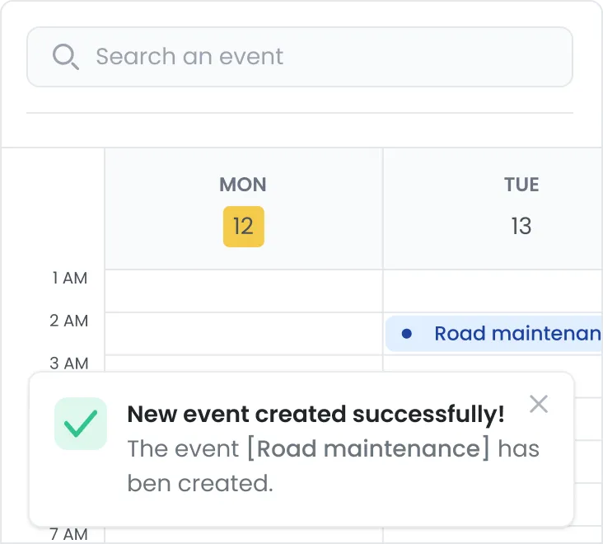Click the blue dot on Road maintenance
This screenshot has height=544, width=603.
[406, 334]
